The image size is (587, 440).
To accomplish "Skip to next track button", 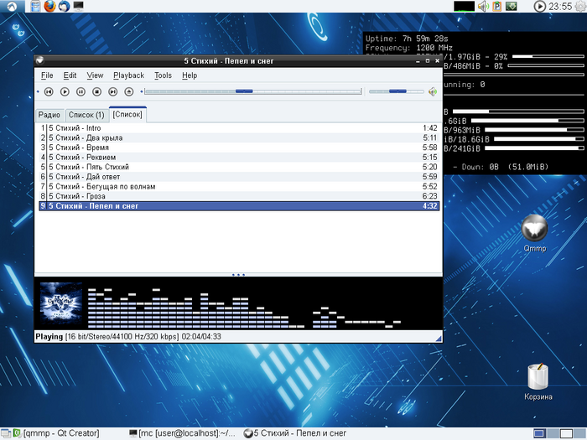I will 112,91.
